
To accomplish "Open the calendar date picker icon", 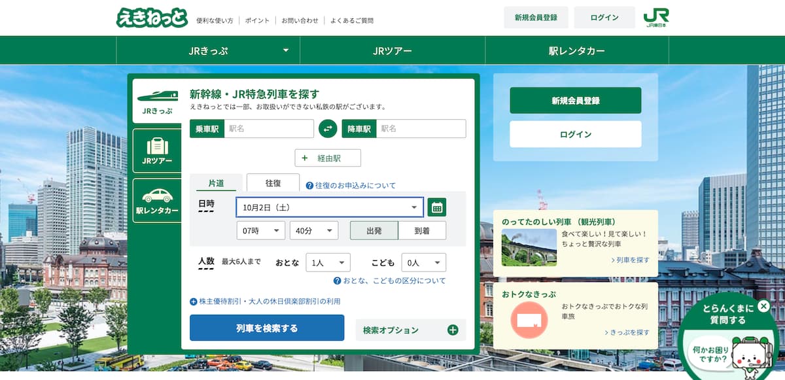I will point(437,207).
